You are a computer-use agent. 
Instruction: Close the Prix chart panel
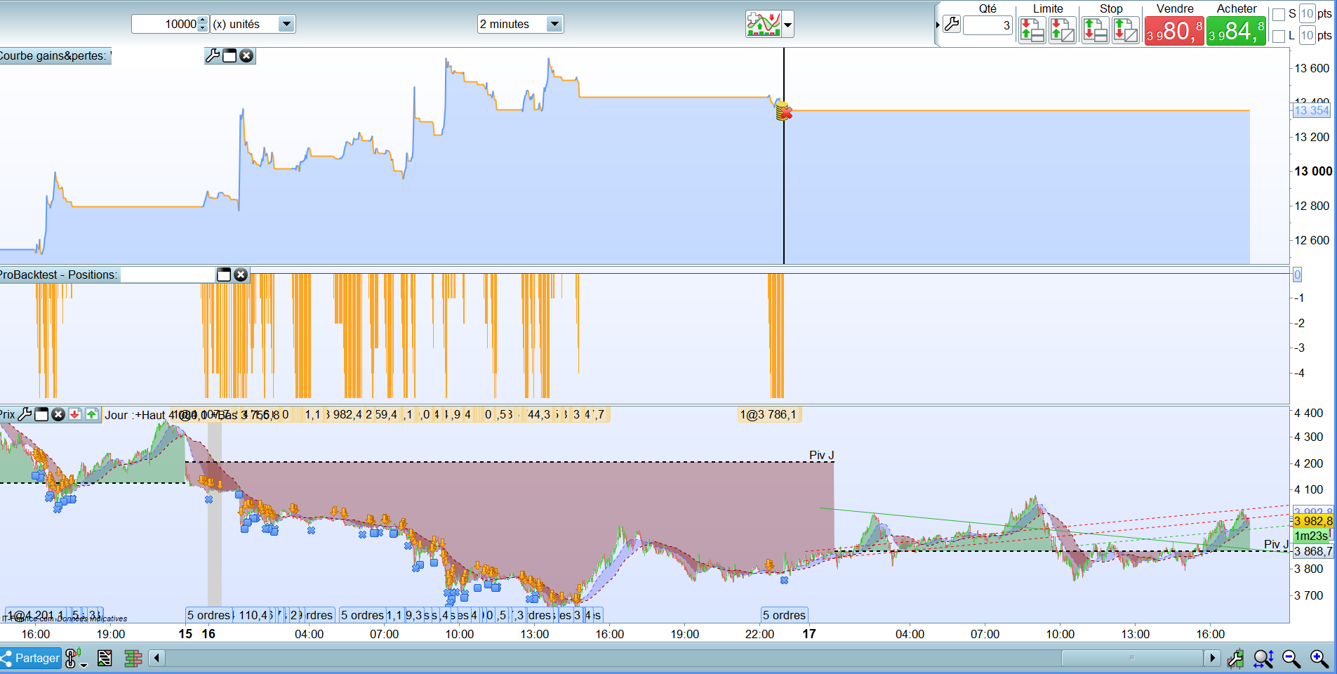coord(58,414)
